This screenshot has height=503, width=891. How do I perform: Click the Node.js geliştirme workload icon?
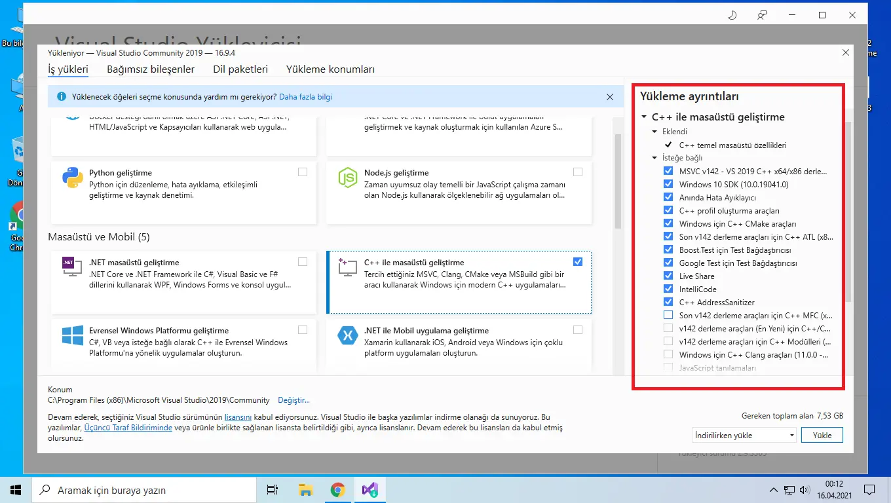point(347,178)
